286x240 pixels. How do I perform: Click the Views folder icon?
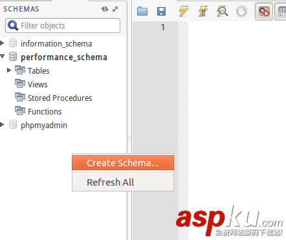pyautogui.click(x=20, y=83)
